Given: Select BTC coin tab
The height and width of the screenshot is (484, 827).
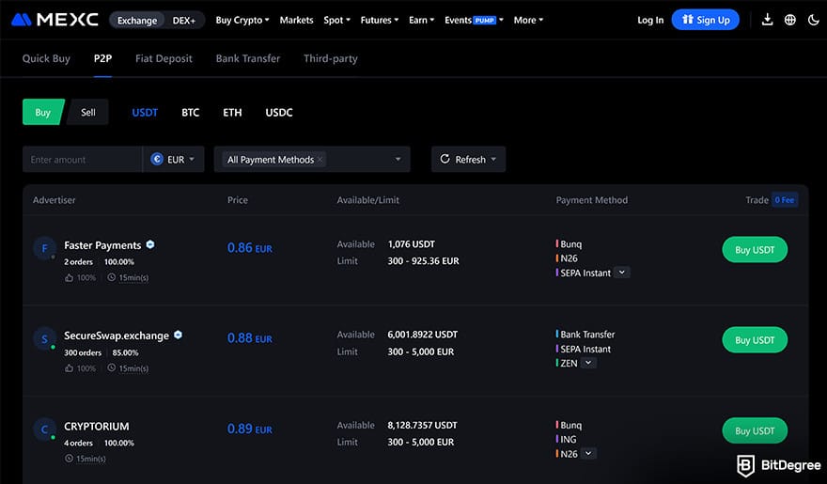Looking at the screenshot, I should (191, 112).
